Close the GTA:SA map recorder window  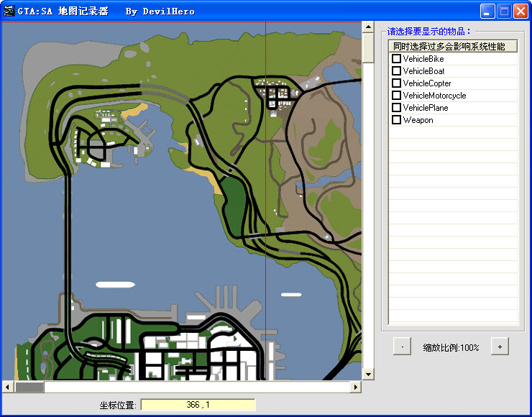(x=520, y=12)
